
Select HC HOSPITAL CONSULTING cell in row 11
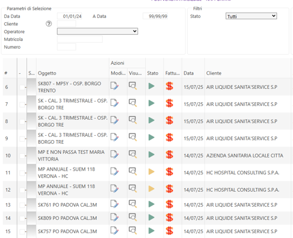pyautogui.click(x=242, y=172)
